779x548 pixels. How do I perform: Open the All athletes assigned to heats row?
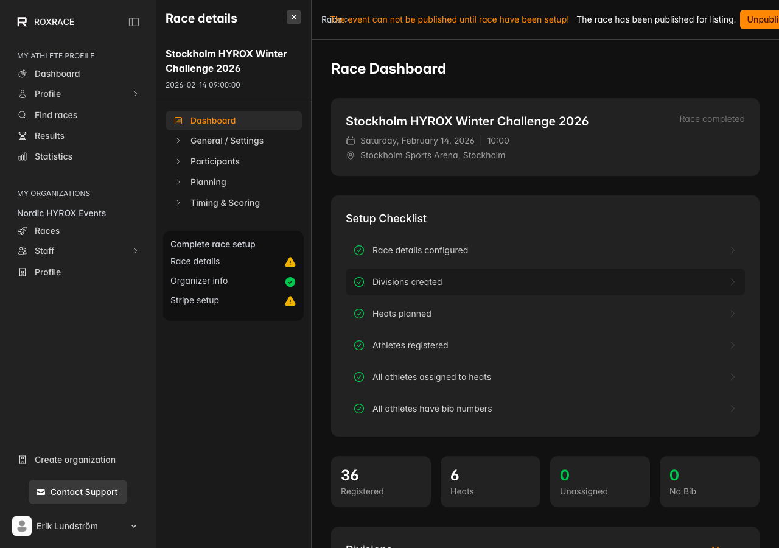click(545, 377)
